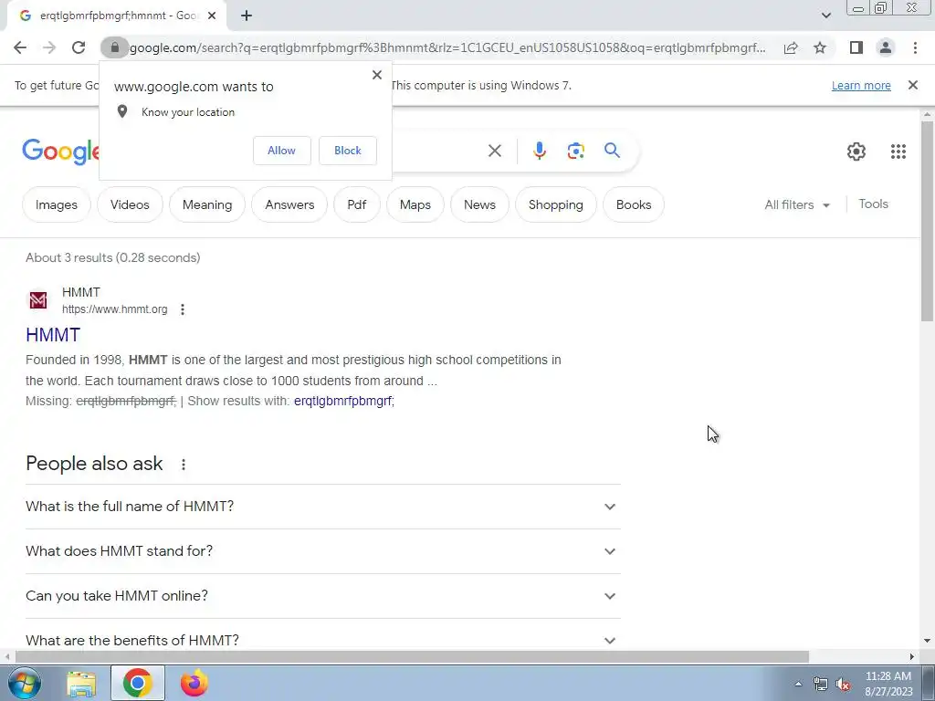The width and height of the screenshot is (935, 701).
Task: Open the Chrome profile avatar
Action: click(x=886, y=47)
